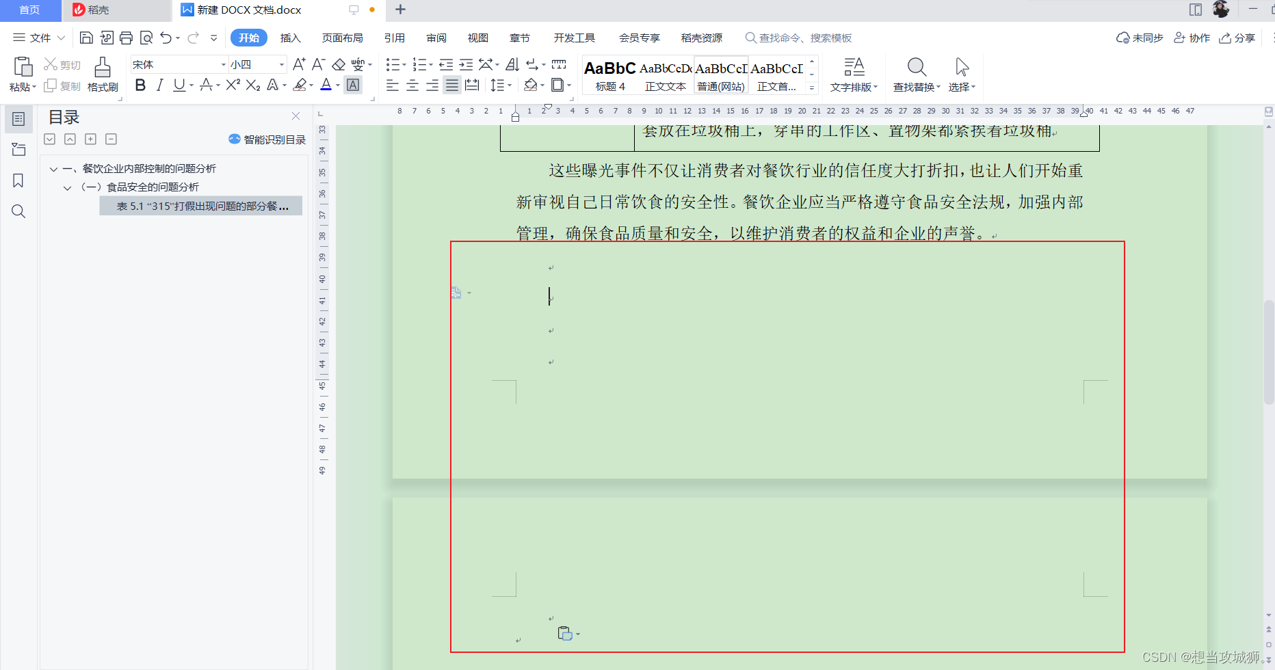
Task: Toggle character border A box
Action: pyautogui.click(x=353, y=85)
